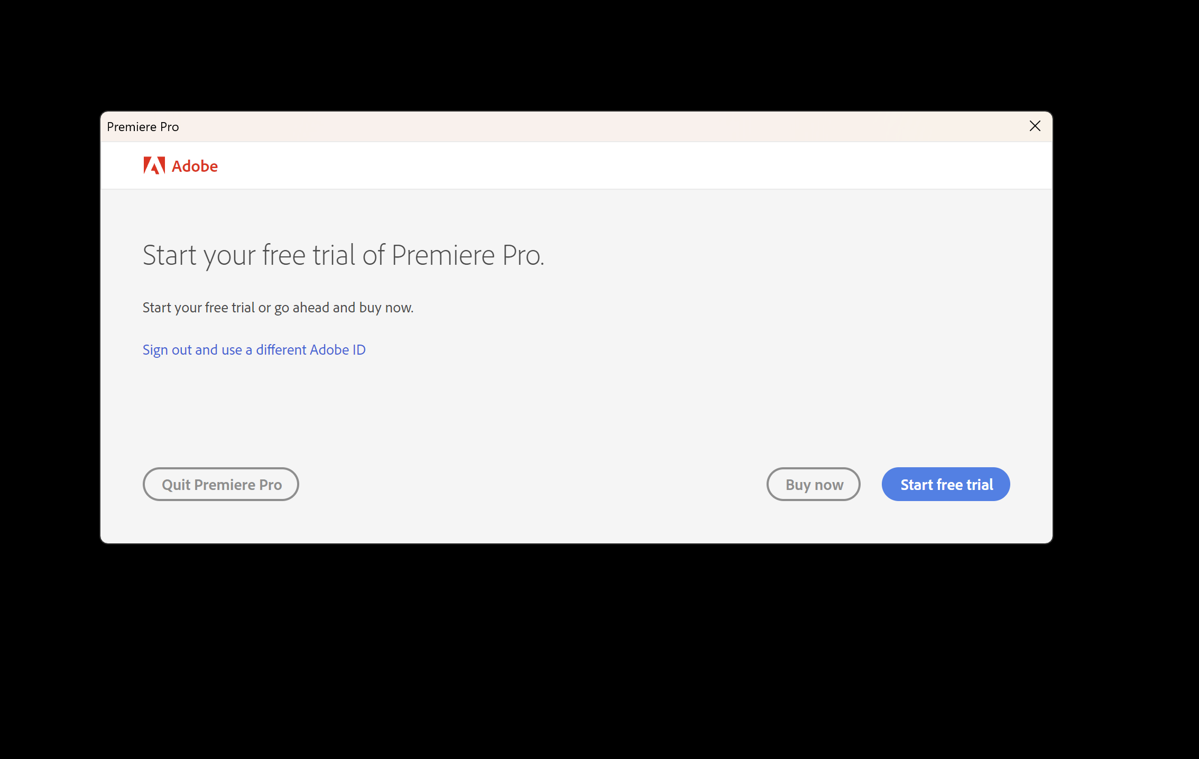
Task: Exit the app using Quit Premiere Pro
Action: 221,484
